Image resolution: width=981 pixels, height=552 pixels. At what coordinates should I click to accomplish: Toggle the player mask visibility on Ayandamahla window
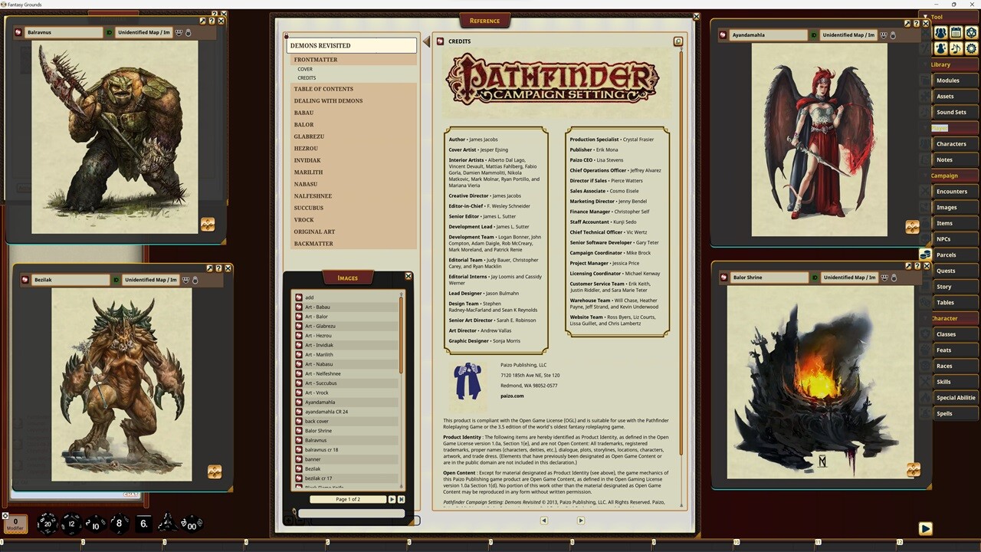884,34
